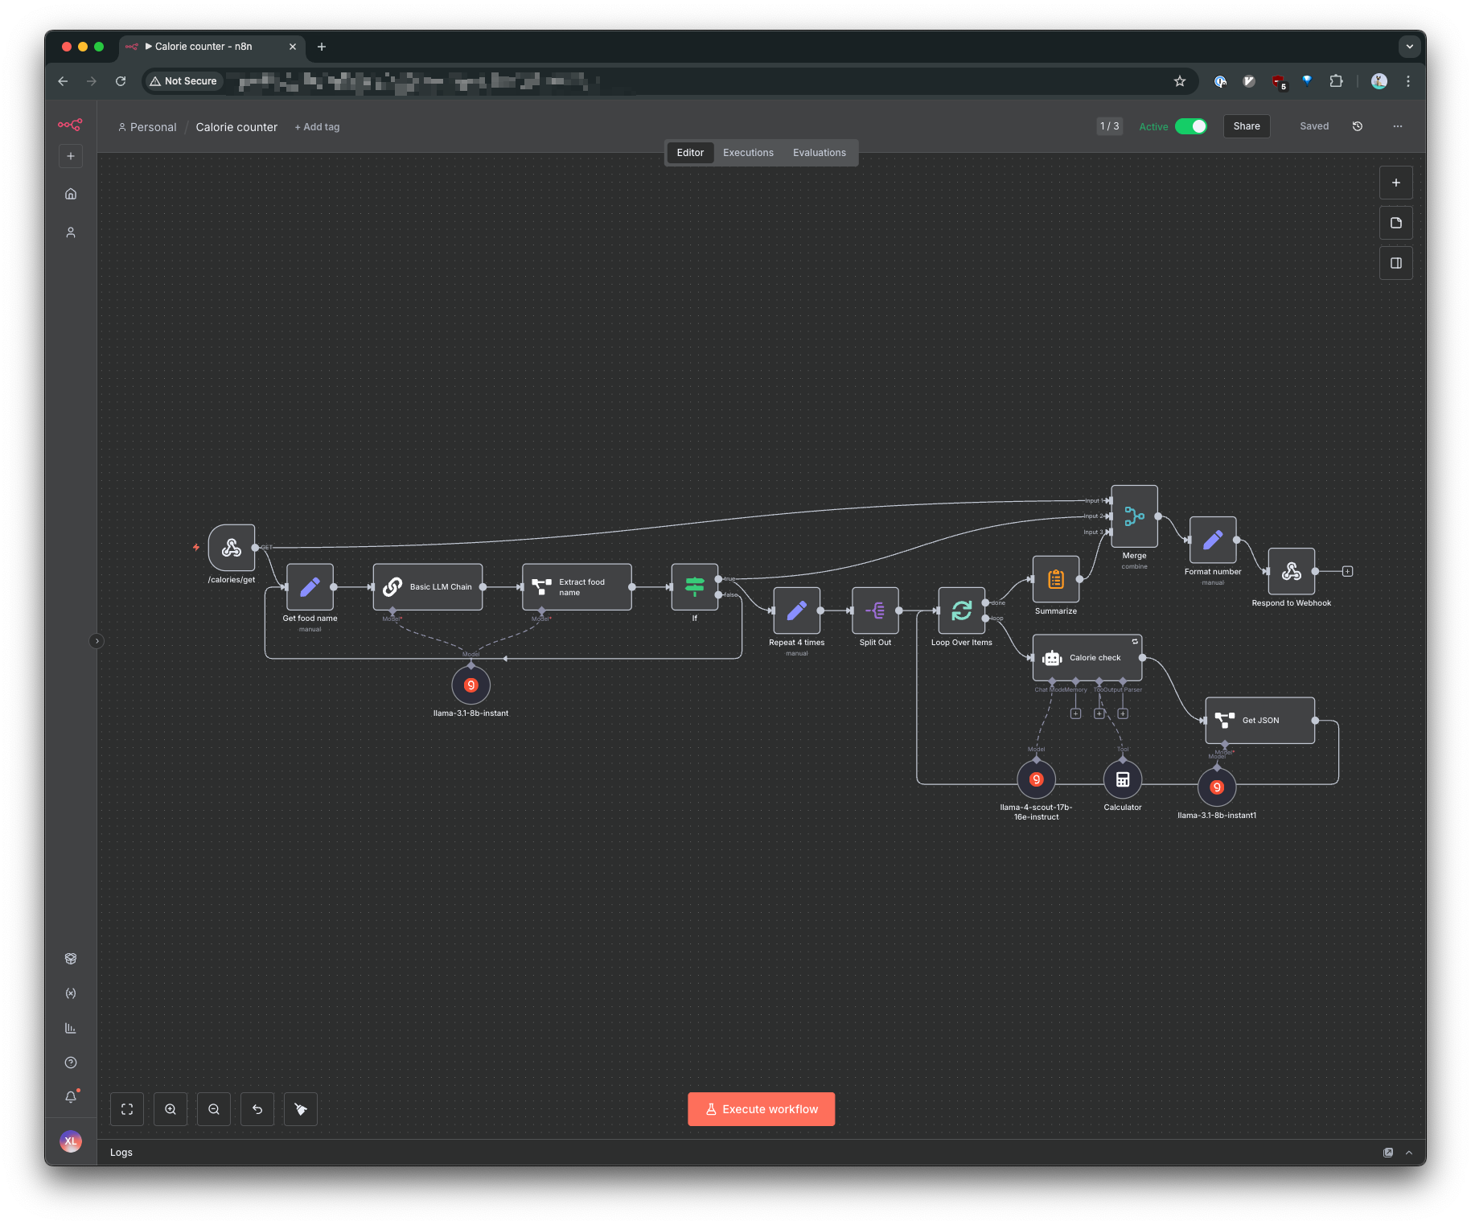Click the Add tag field

[318, 127]
